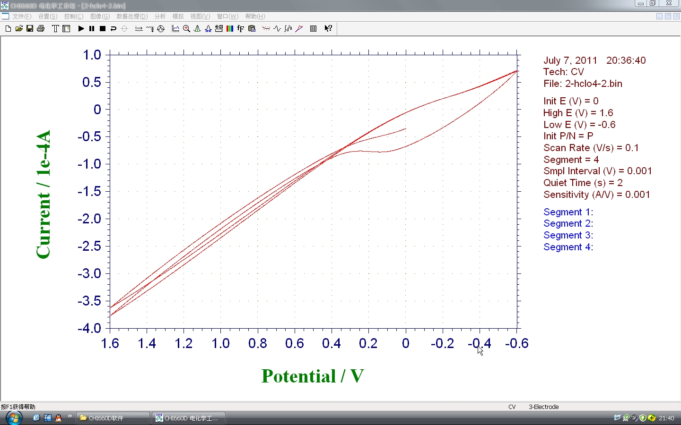The image size is (681, 425).
Task: Open the Cell control icon
Action: (161, 29)
